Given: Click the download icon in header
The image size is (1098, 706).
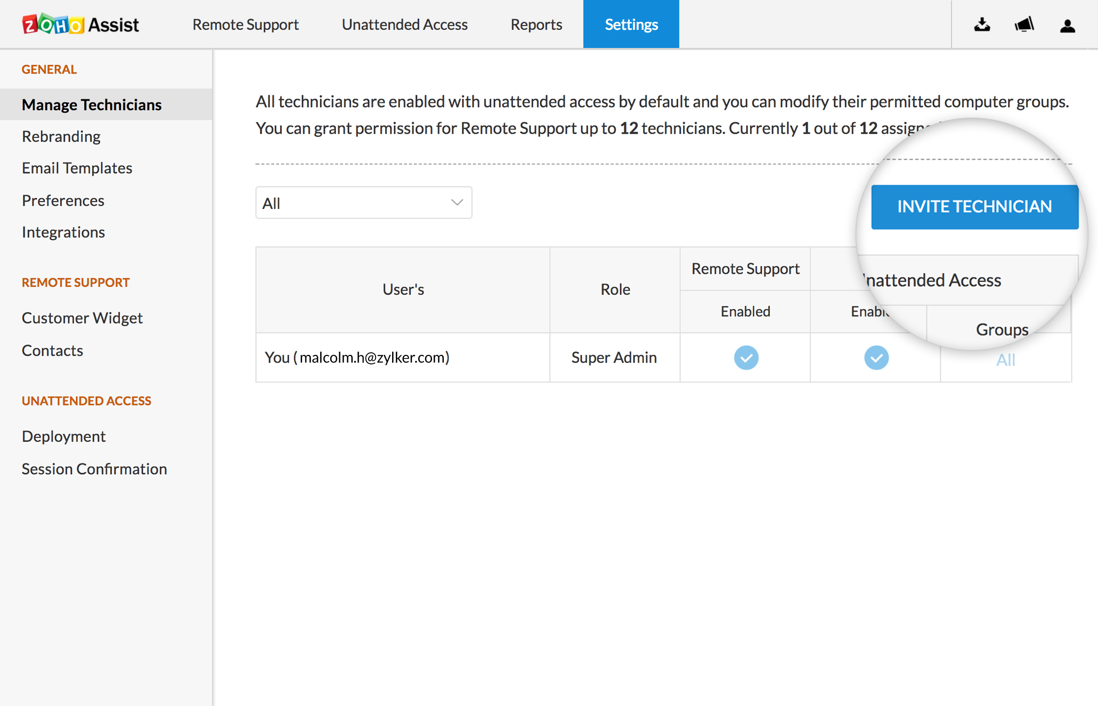Looking at the screenshot, I should click(982, 25).
